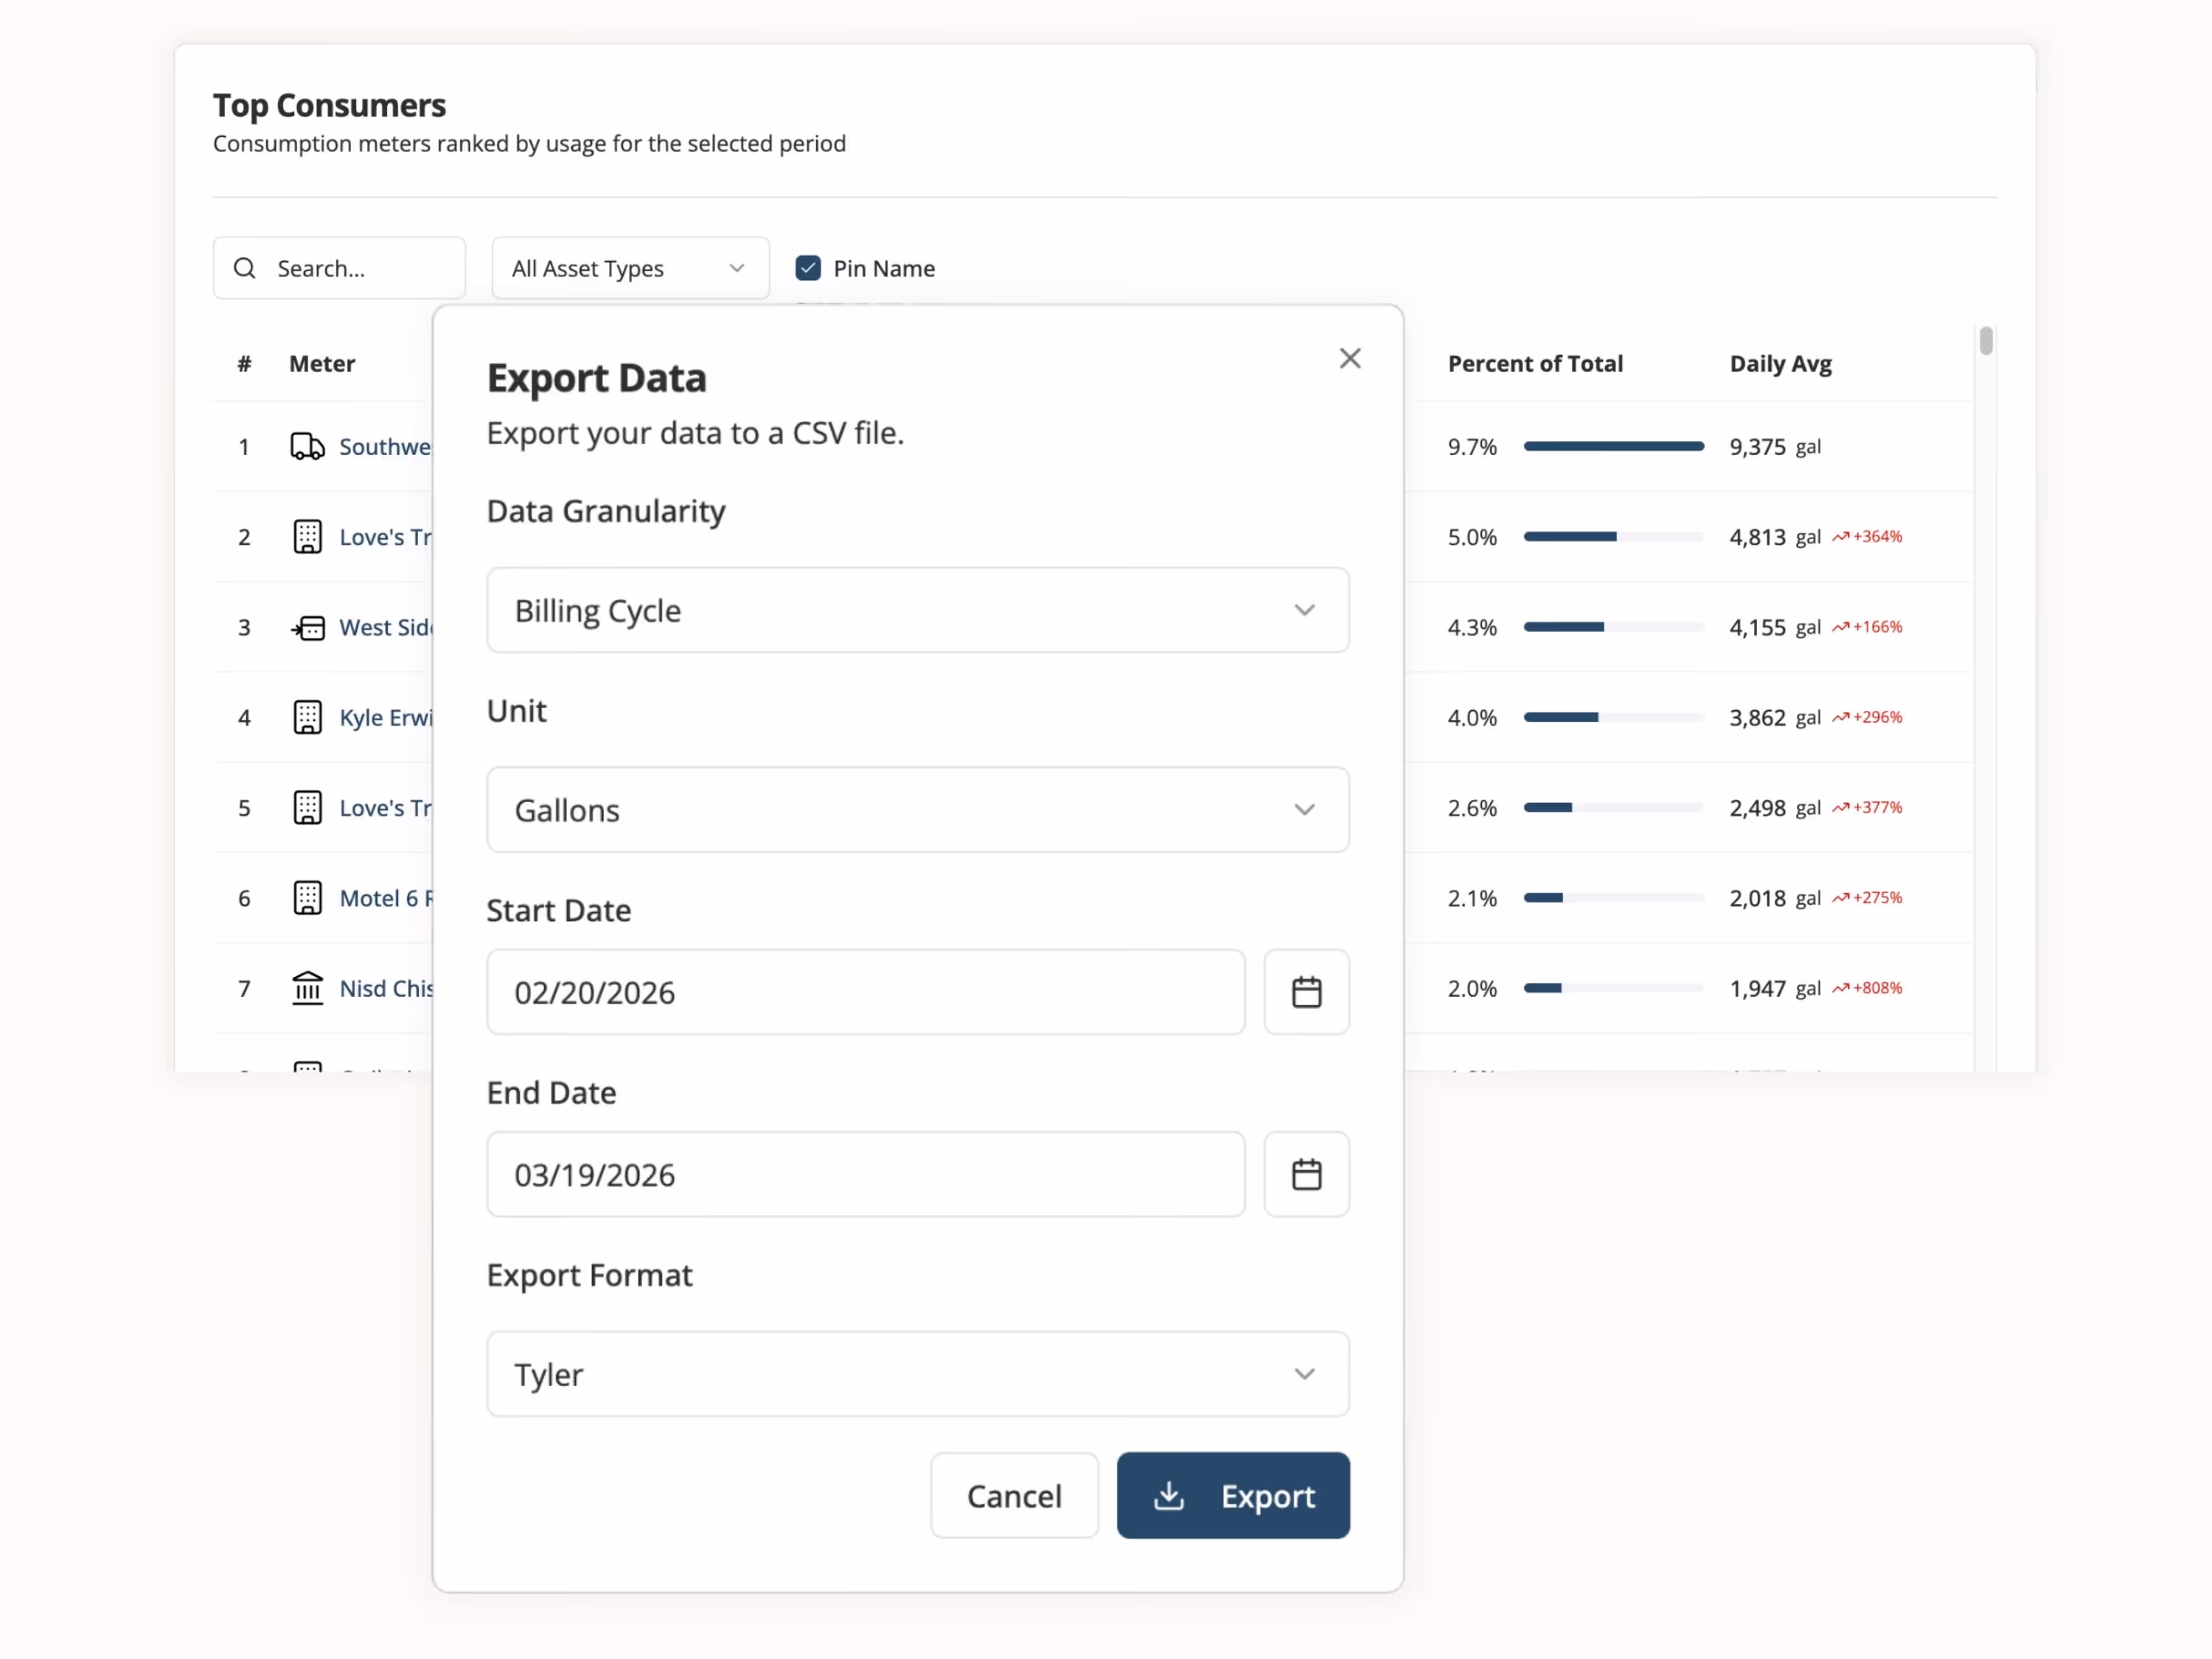Open the All Asset Types dropdown

coord(629,268)
